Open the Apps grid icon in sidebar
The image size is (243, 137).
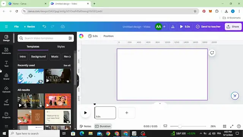(x=6, y=126)
